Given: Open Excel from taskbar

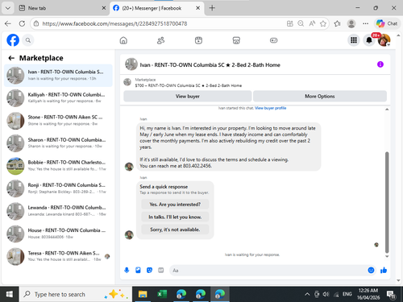Looking at the screenshot, I should [x=162, y=295].
